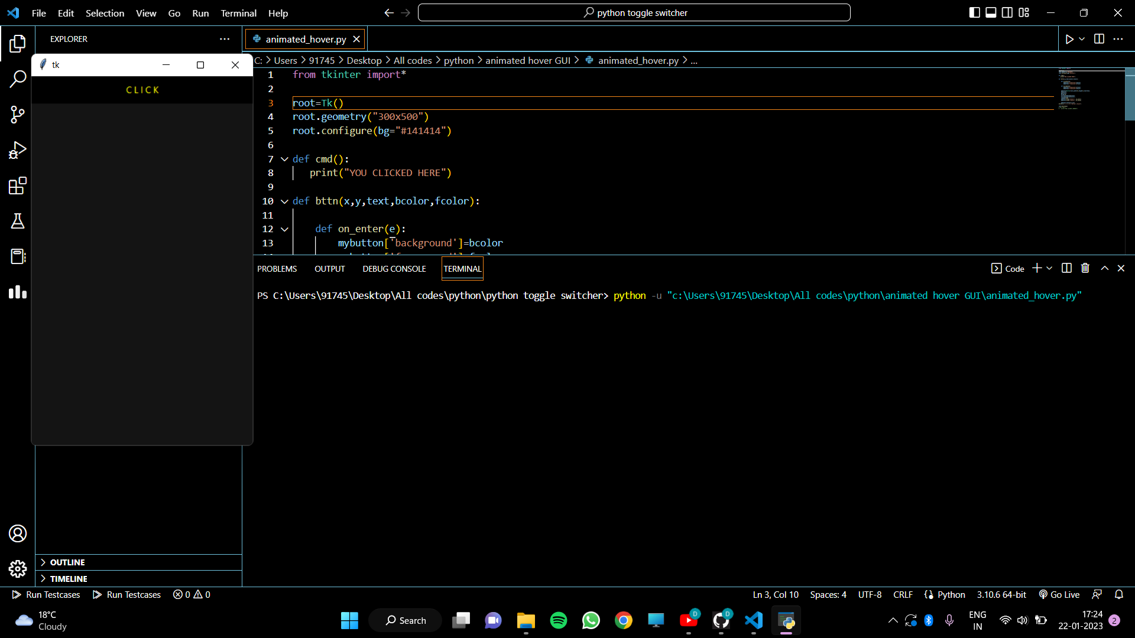Open the run button dropdown arrow

tap(1081, 39)
